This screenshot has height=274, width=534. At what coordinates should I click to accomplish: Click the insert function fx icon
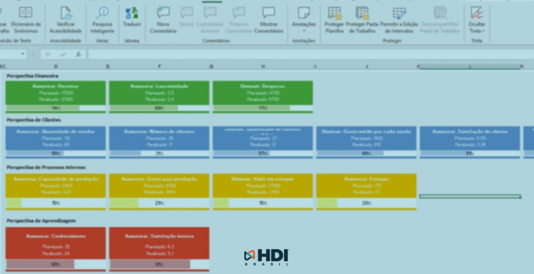pos(78,54)
